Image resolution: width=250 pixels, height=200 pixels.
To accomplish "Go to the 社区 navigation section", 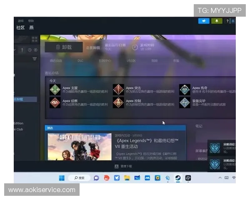I will coord(20,27).
